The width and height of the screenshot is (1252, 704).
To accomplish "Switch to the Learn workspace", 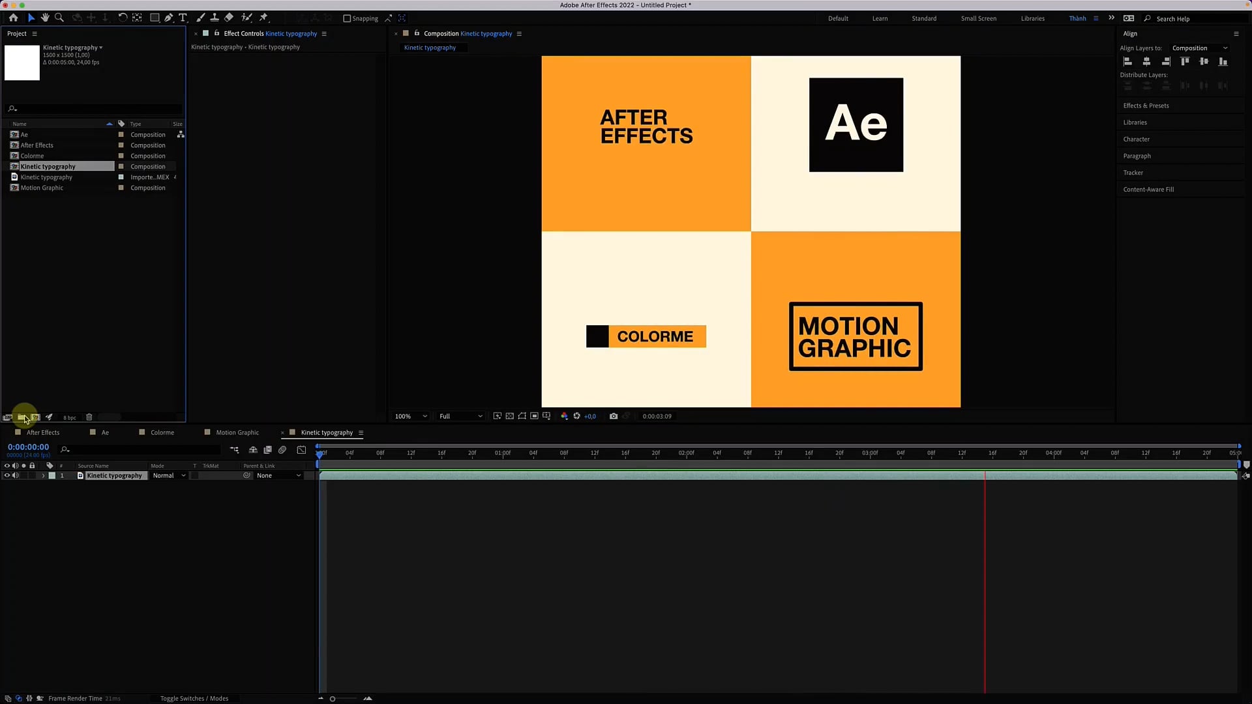I will [x=880, y=18].
